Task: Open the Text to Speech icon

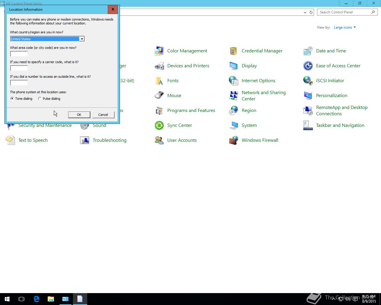Action: tap(10, 140)
